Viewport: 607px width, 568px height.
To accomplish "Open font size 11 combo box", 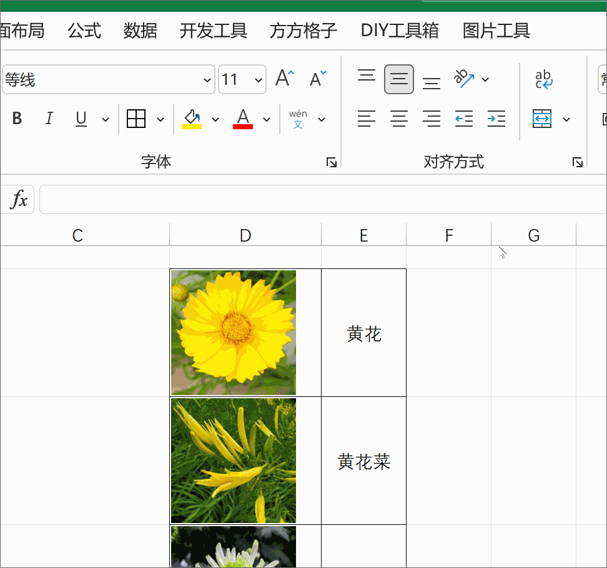I will (242, 79).
